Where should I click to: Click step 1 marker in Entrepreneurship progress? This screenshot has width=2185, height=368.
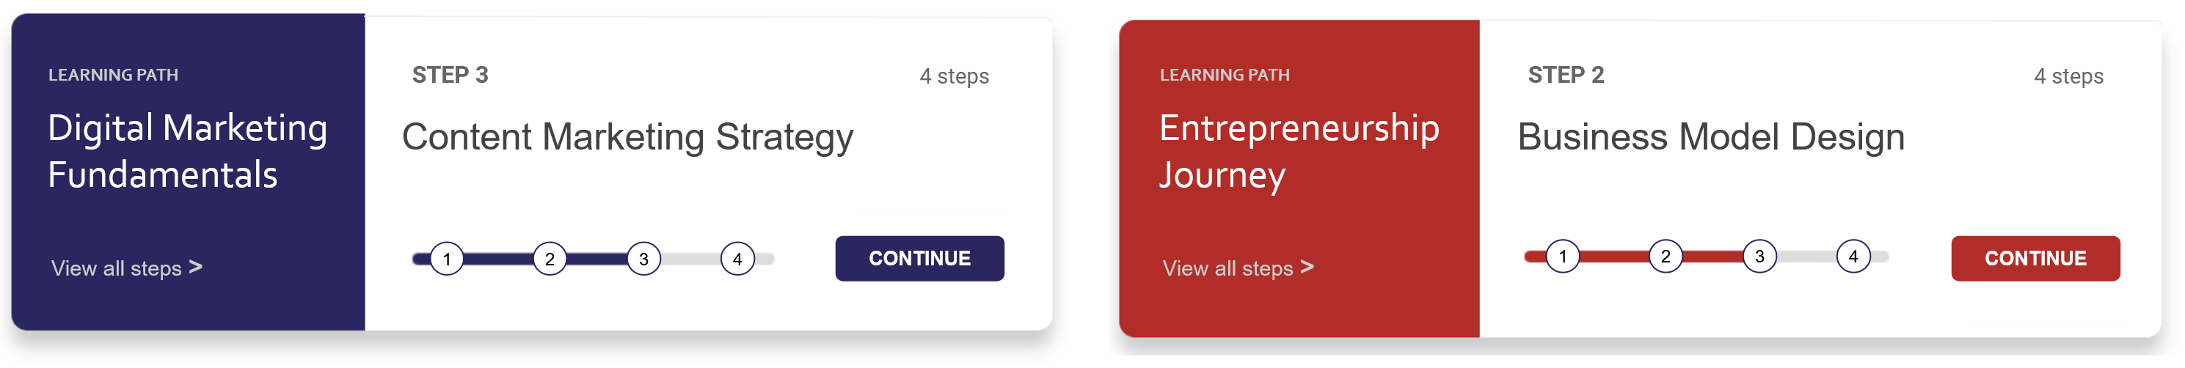point(1562,256)
